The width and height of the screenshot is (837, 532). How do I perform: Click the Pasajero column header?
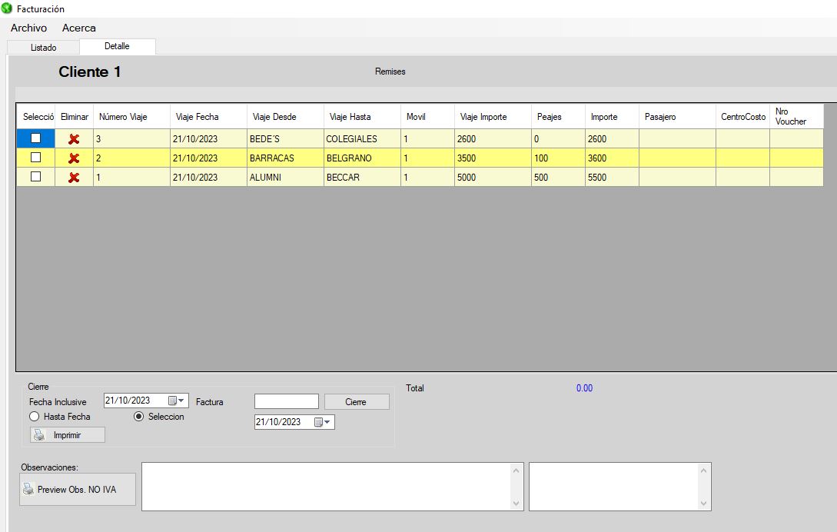[677, 116]
